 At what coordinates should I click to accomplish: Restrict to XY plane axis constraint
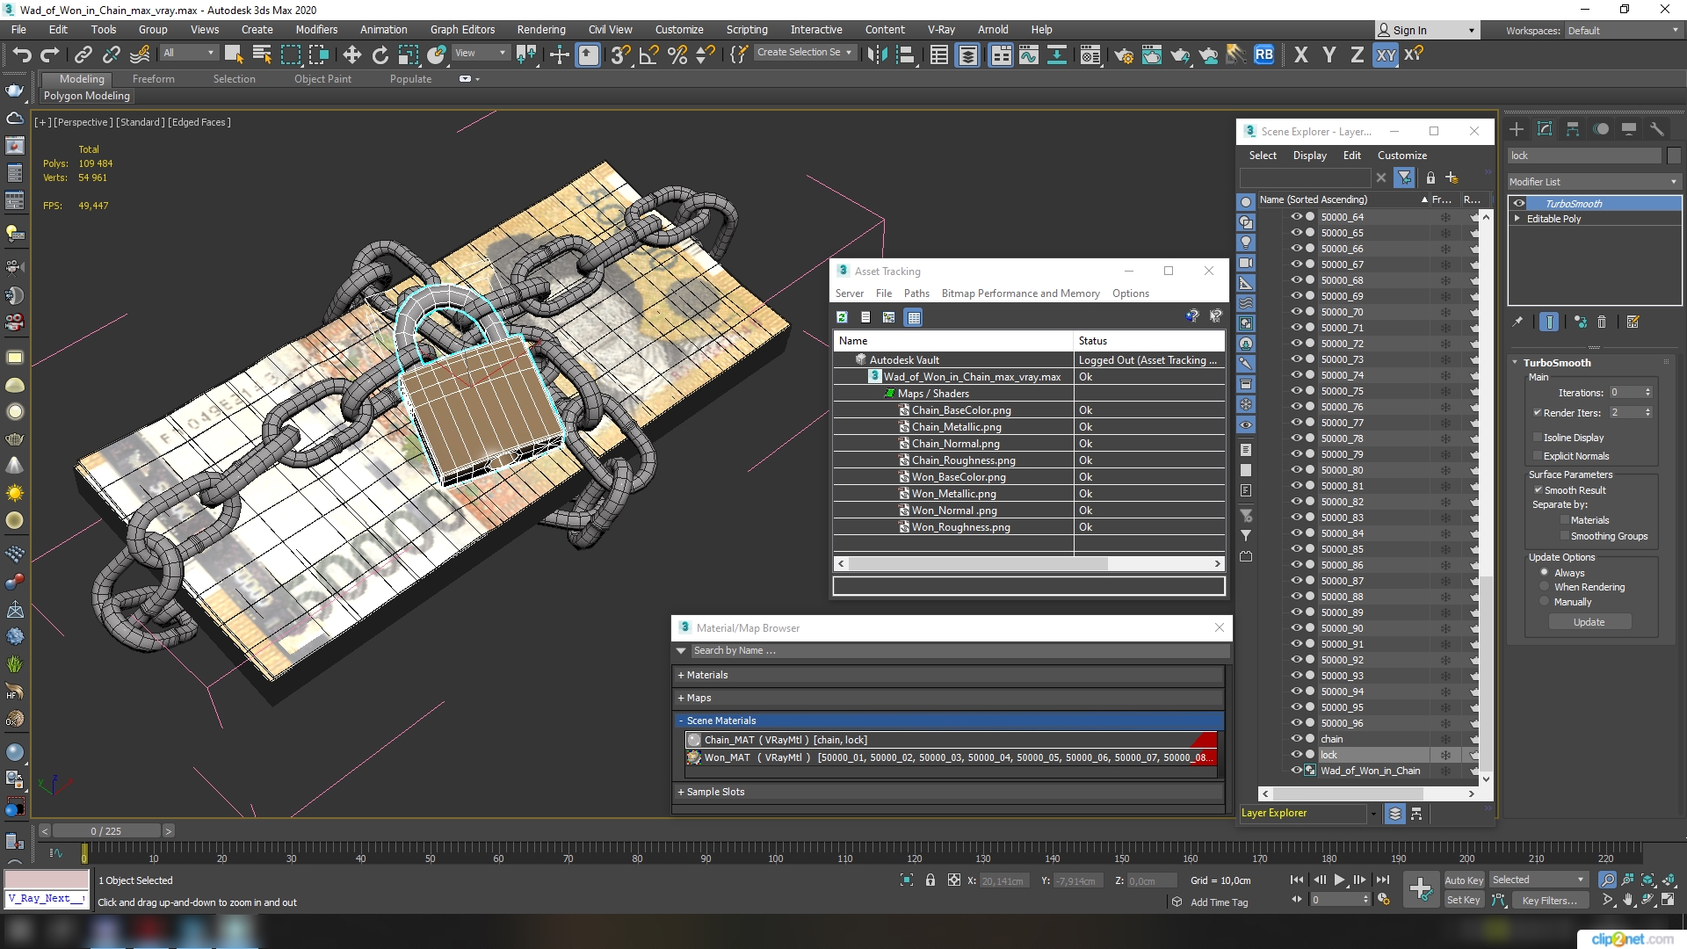pyautogui.click(x=1386, y=54)
